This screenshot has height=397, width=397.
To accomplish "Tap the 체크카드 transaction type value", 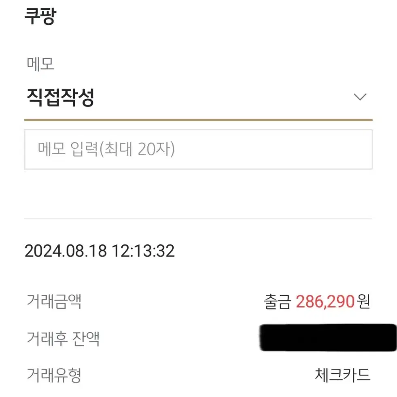I will tap(342, 375).
